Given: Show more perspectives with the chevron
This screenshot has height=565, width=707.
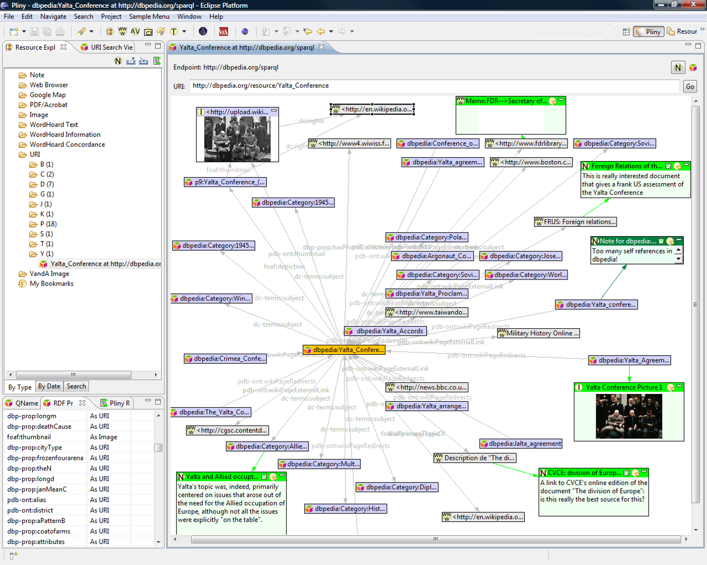Looking at the screenshot, I should tap(702, 30).
